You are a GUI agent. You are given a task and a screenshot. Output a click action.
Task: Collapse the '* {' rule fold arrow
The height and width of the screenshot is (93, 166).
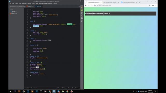point(29,10)
